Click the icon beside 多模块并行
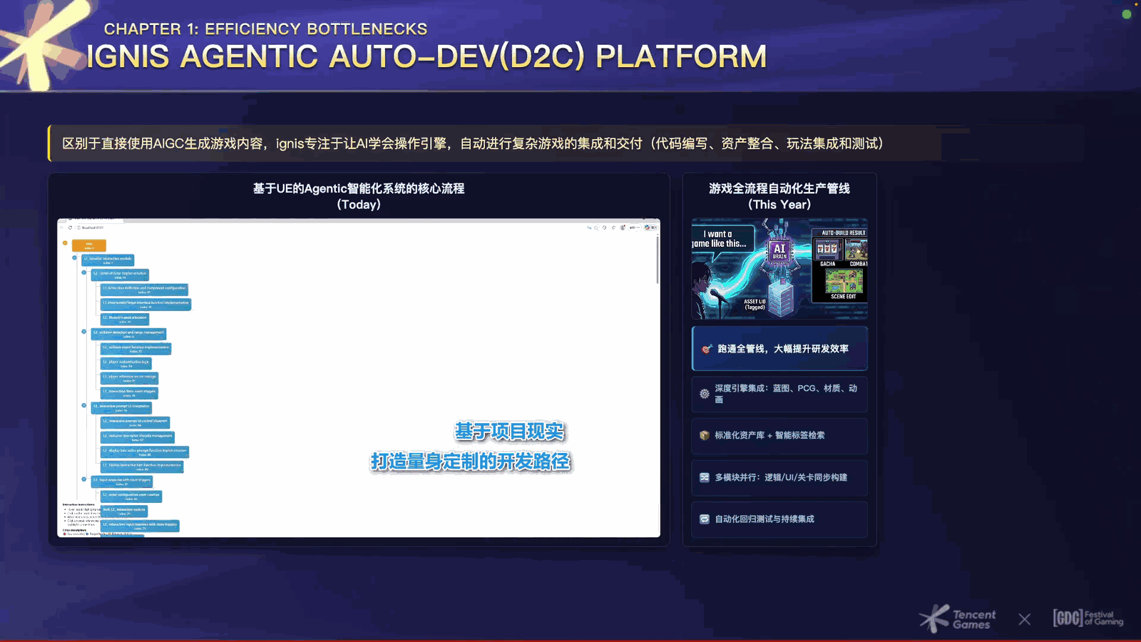The height and width of the screenshot is (642, 1141). [705, 477]
